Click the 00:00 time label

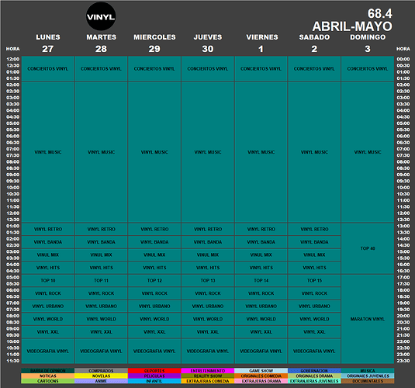click(403, 59)
